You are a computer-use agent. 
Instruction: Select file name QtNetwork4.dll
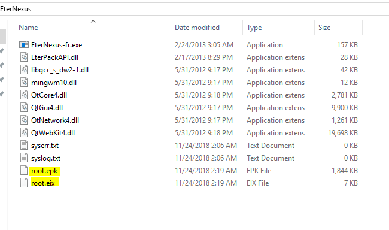[55, 120]
